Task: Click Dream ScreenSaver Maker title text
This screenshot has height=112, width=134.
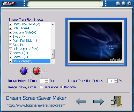Action: point(36,98)
